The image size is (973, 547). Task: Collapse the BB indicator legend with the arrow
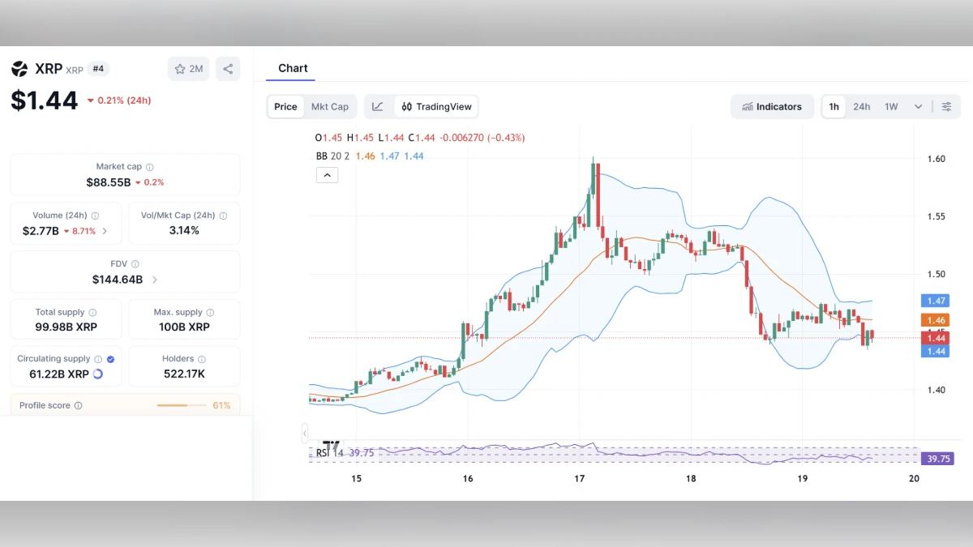click(x=327, y=175)
